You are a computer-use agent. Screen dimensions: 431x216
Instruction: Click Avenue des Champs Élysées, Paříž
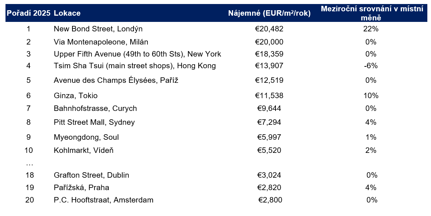pyautogui.click(x=116, y=80)
